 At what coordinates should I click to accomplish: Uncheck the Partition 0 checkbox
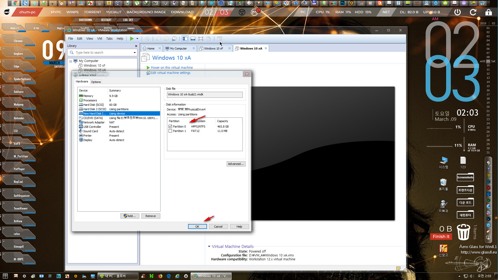pos(170,127)
